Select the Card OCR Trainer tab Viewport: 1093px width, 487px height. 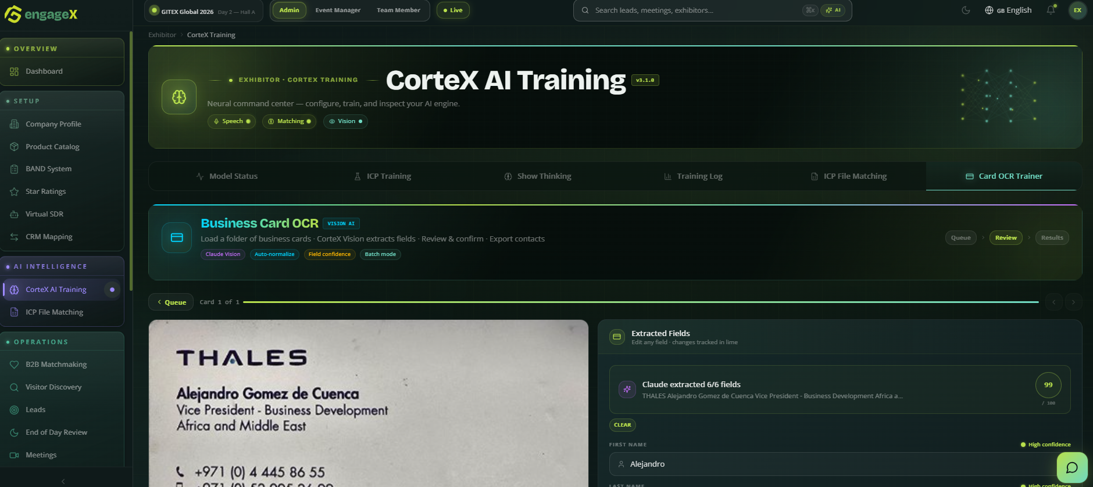click(1004, 176)
